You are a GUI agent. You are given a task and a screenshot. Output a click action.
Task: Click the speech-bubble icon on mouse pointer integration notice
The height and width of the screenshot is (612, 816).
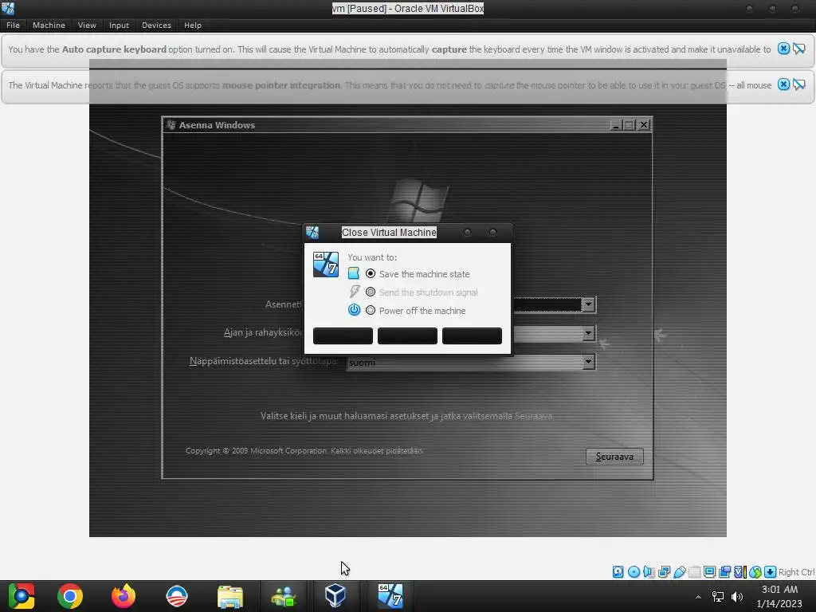pyautogui.click(x=799, y=84)
